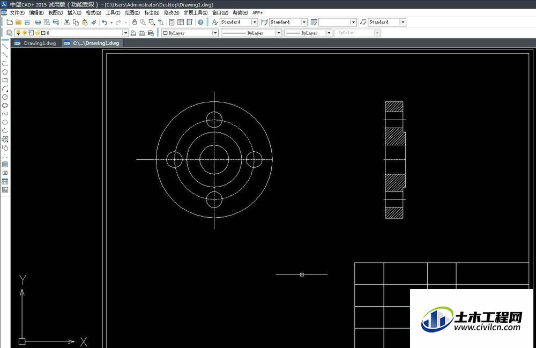Click the Table Style icon
536x348 pixels.
click(x=314, y=22)
